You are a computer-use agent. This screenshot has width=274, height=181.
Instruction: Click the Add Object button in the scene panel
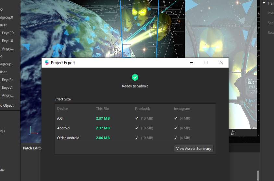click(7, 105)
